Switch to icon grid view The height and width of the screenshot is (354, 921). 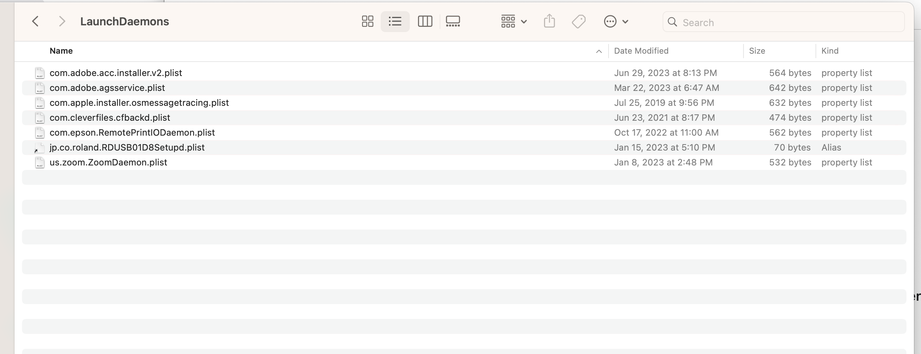(x=367, y=22)
